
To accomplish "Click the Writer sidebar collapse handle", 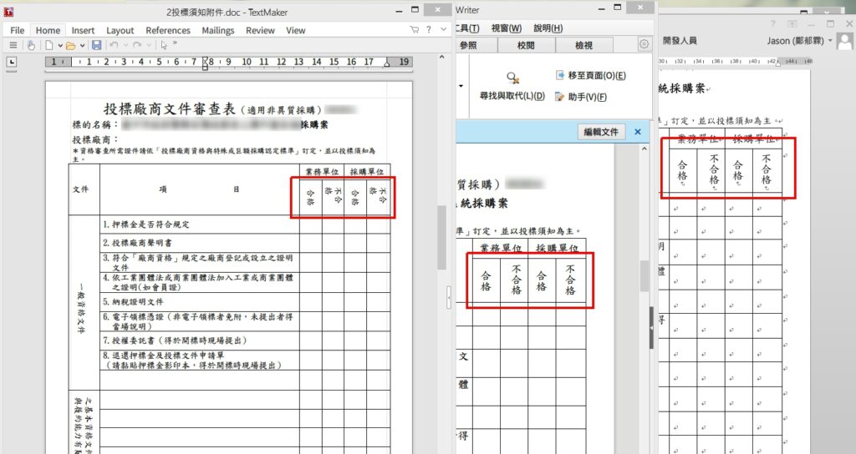I will click(x=651, y=327).
